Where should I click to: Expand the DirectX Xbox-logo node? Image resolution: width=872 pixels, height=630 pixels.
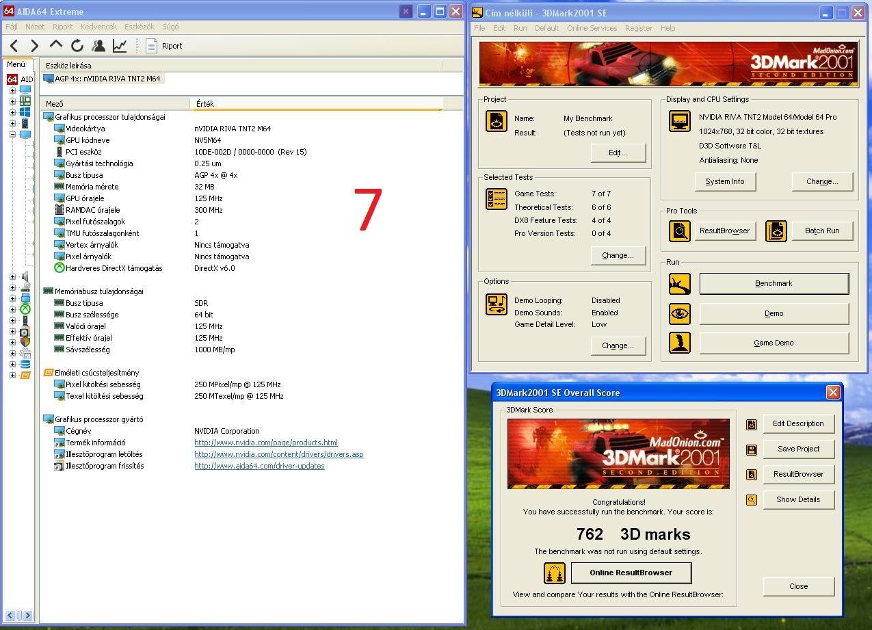[12, 309]
